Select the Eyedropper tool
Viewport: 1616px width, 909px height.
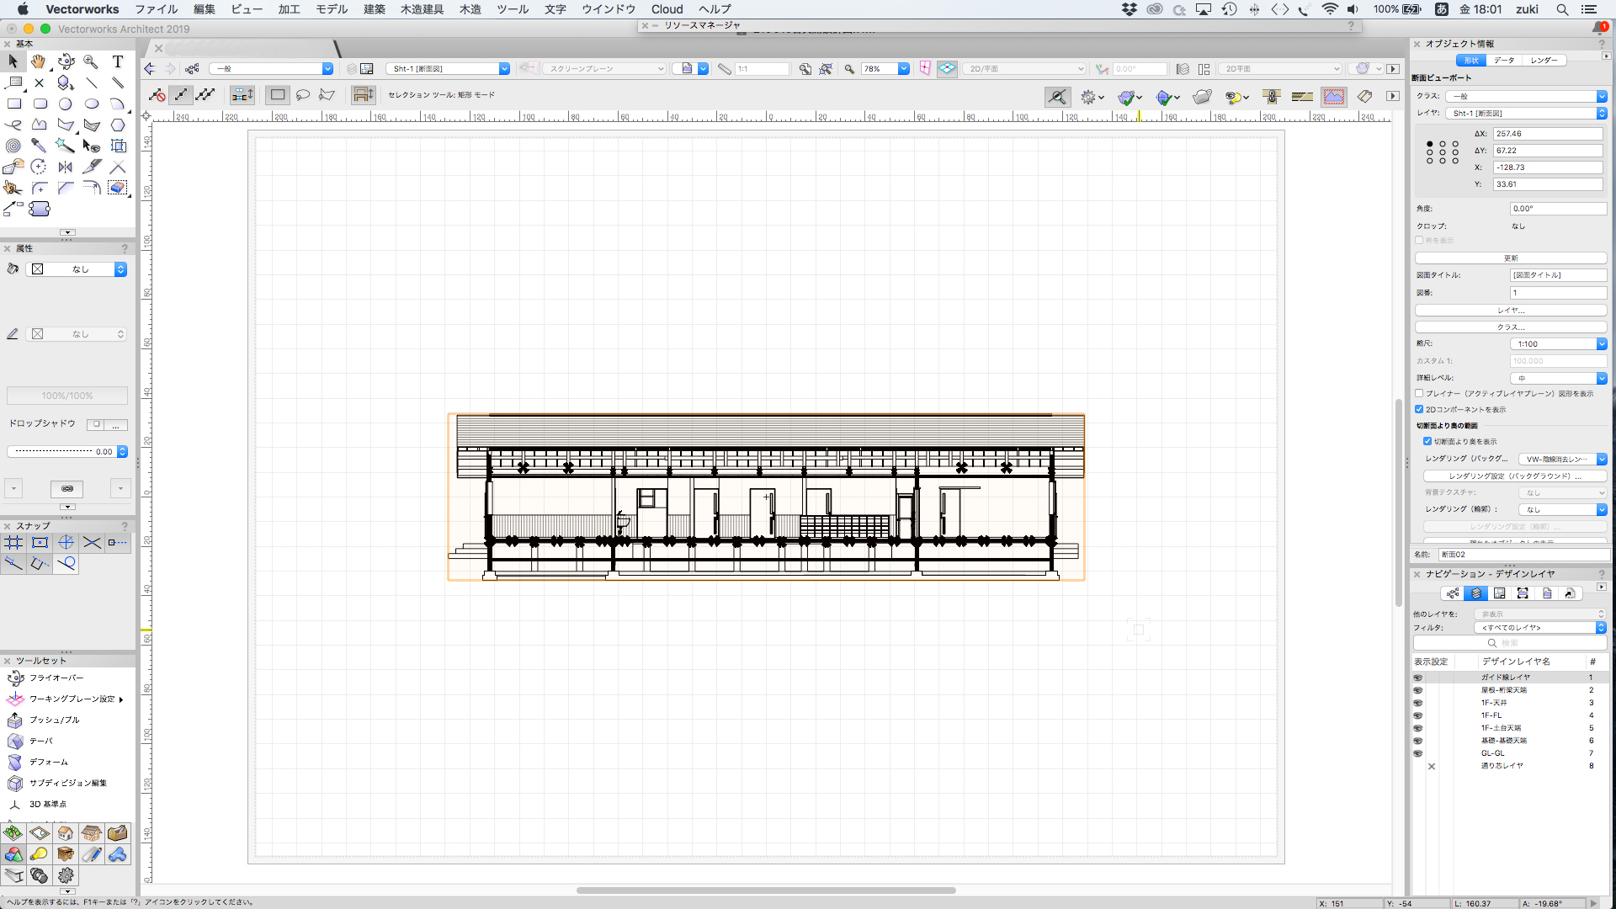(x=39, y=146)
